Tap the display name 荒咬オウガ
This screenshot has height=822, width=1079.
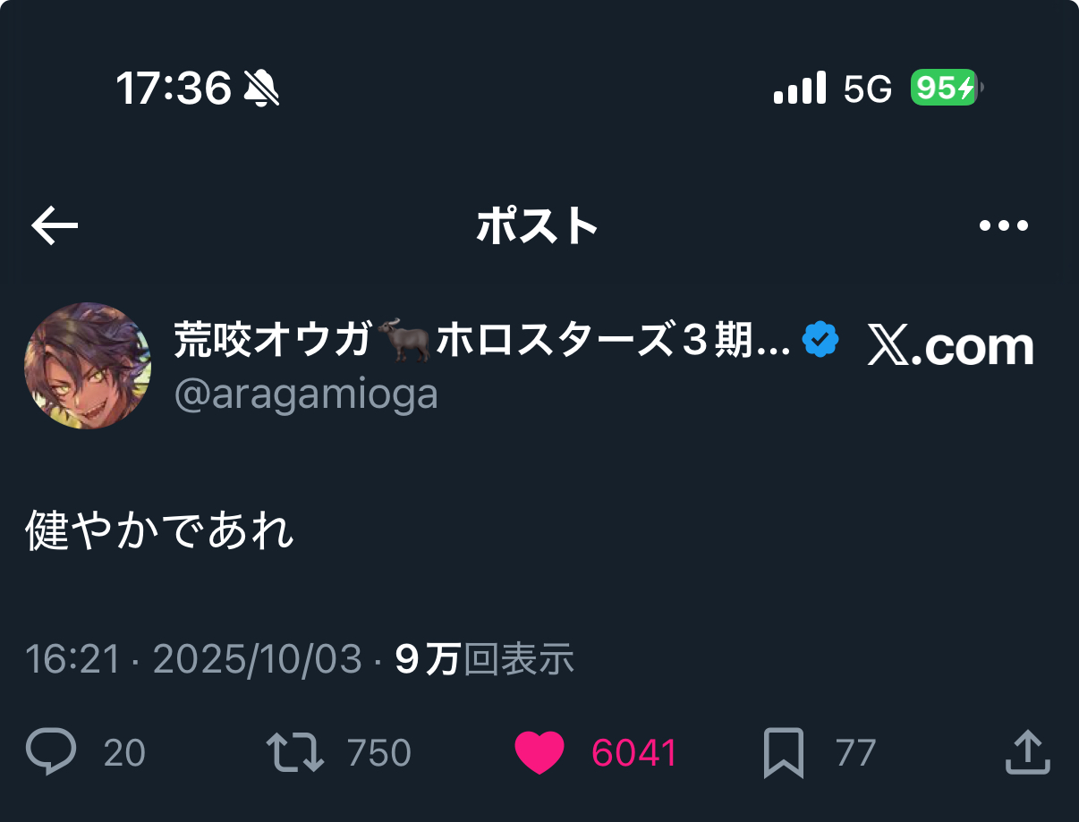coord(273,341)
